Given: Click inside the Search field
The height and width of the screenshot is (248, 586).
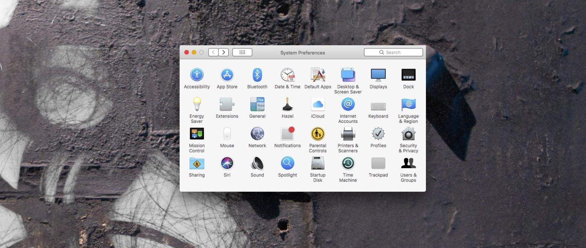Looking at the screenshot, I should pos(393,52).
